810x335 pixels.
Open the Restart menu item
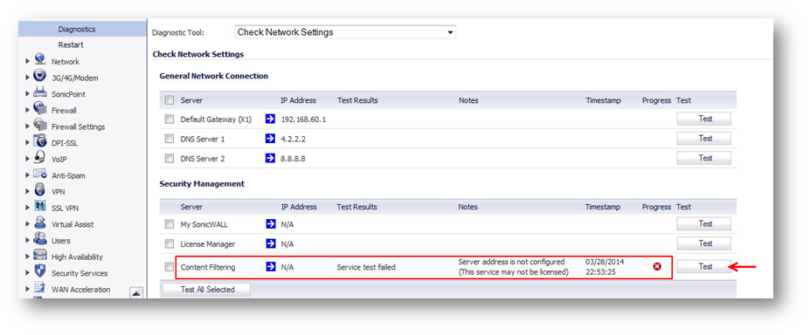click(x=71, y=44)
